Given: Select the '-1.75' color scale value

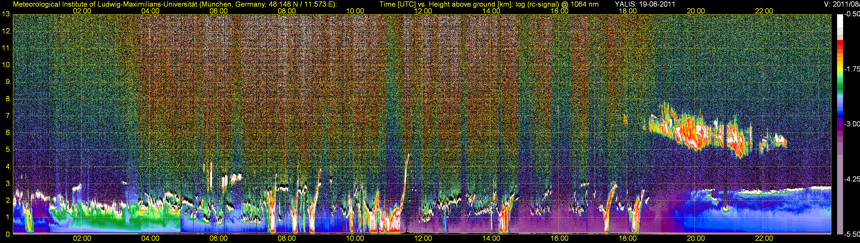Looking at the screenshot, I should [x=852, y=69].
